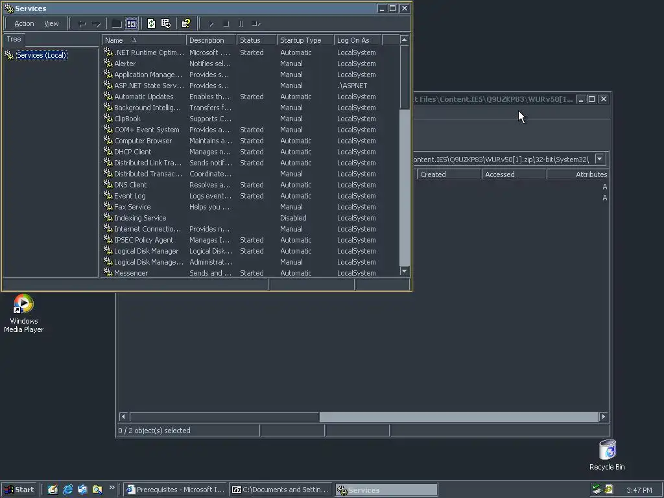Sort by Accessed column in 7-Zip

514,174
